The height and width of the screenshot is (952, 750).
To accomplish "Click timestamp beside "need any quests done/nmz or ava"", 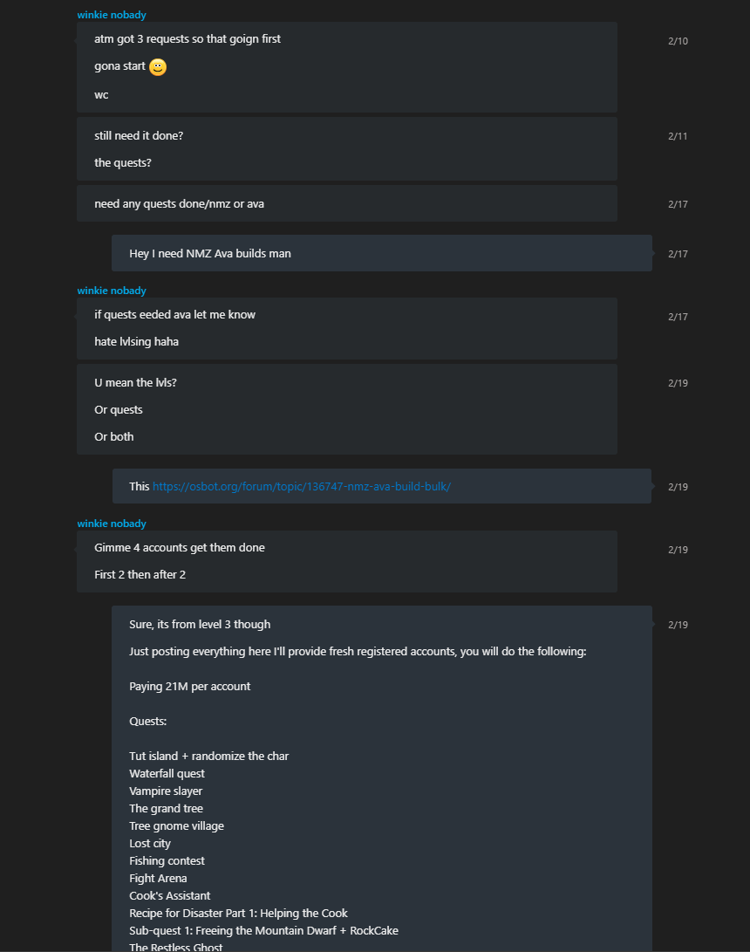I will point(678,204).
